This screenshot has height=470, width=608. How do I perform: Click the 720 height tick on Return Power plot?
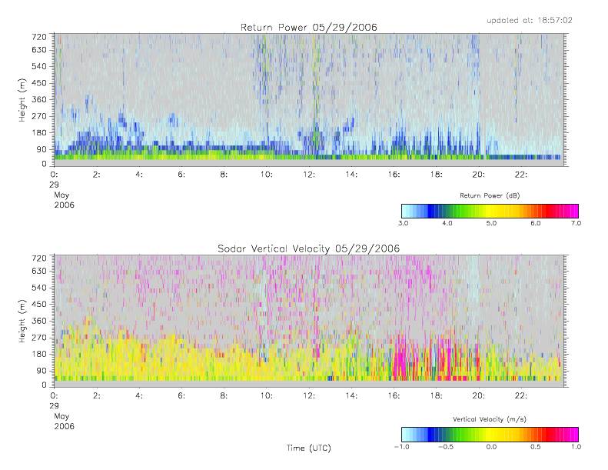[x=39, y=37]
